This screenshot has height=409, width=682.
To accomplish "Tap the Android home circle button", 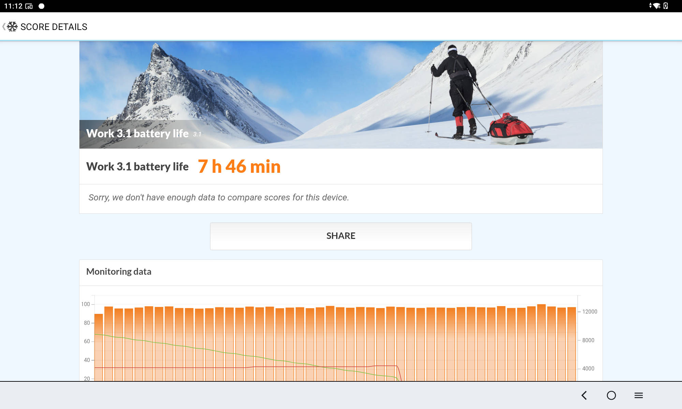I will coord(611,395).
